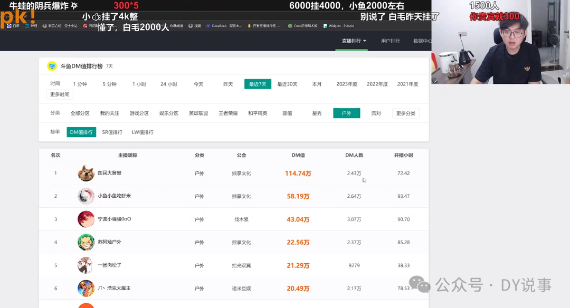The height and width of the screenshot is (308, 570).
Task: Click the 伐木累 guild cell
Action: [x=241, y=219]
